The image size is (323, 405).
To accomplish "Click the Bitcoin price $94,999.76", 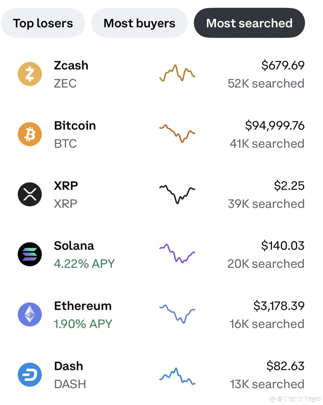I will 275,126.
